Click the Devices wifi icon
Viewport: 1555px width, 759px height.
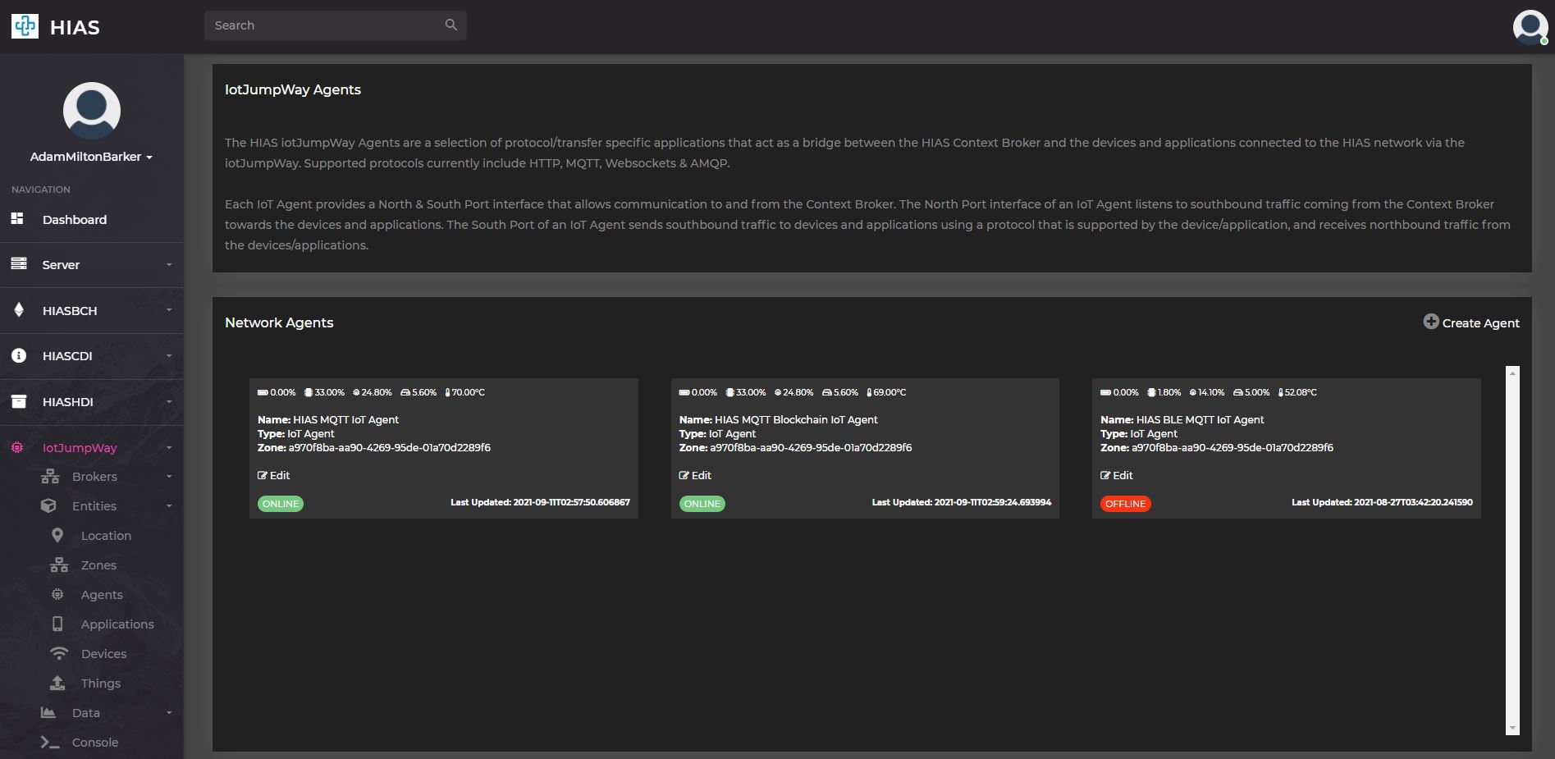pyautogui.click(x=59, y=653)
